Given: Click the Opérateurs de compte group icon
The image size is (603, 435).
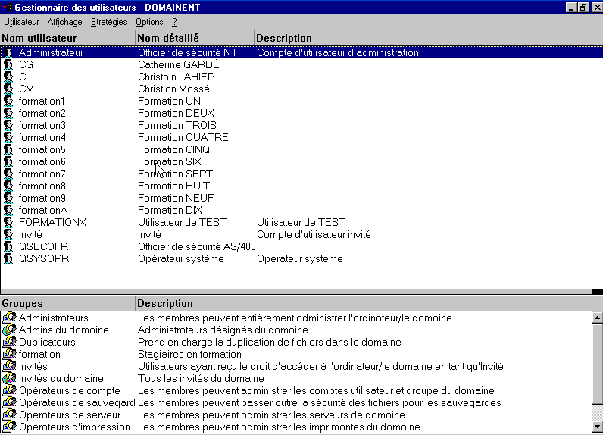Looking at the screenshot, I should click(x=10, y=390).
